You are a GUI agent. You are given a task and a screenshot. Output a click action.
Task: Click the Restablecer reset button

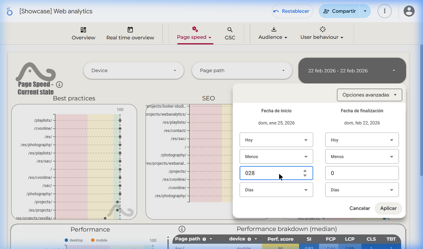point(292,11)
